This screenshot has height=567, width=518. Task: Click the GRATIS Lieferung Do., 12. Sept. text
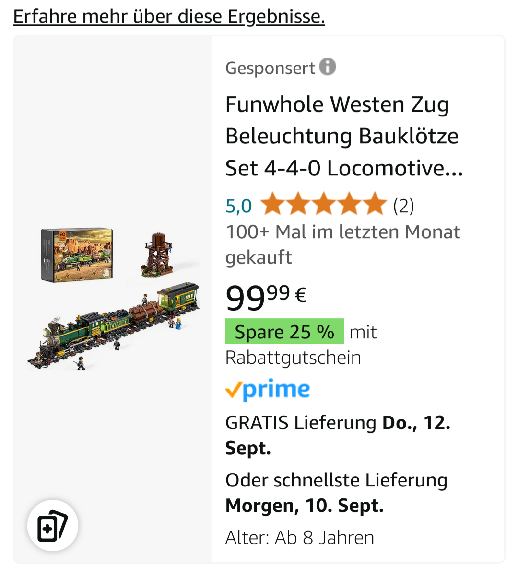click(338, 435)
